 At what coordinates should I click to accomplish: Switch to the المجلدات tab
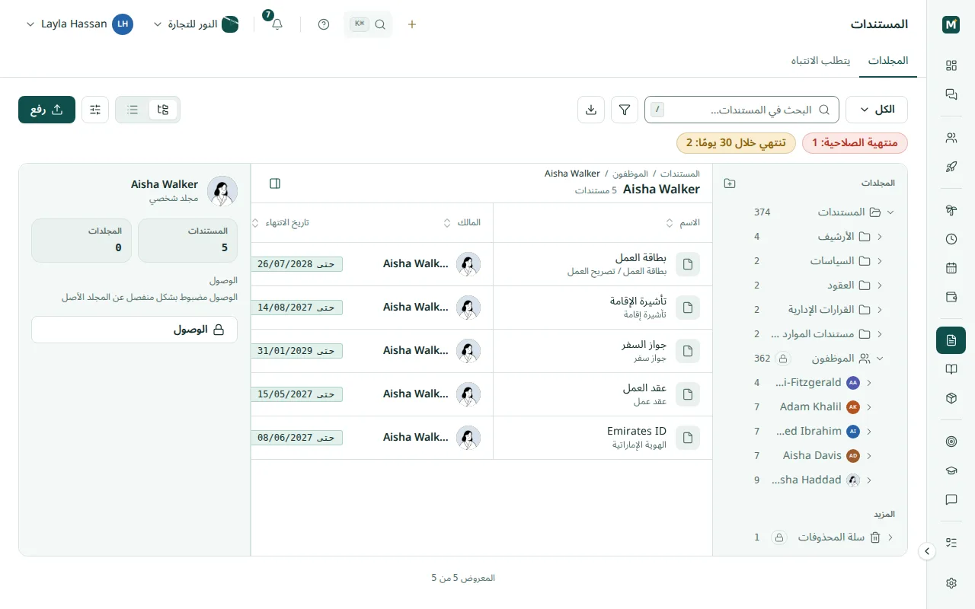point(888,61)
